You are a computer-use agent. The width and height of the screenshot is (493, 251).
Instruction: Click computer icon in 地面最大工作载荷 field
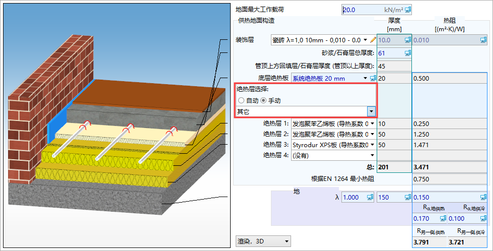coord(408,10)
